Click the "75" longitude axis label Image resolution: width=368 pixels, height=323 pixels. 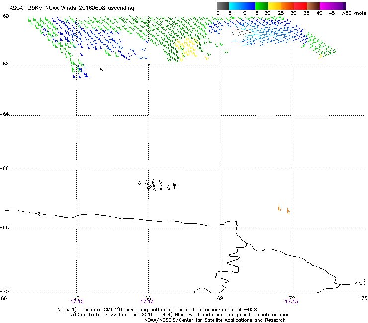[x=364, y=298]
